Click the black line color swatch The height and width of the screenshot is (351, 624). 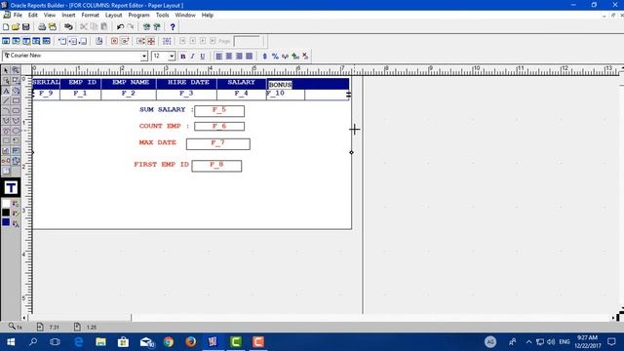click(x=6, y=213)
